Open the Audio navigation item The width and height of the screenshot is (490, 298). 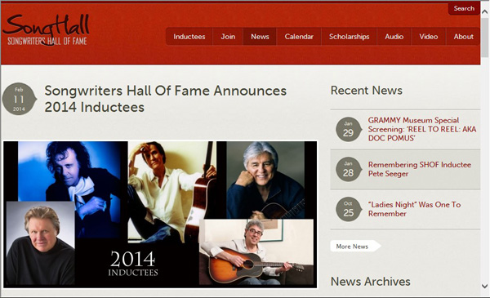coord(394,37)
